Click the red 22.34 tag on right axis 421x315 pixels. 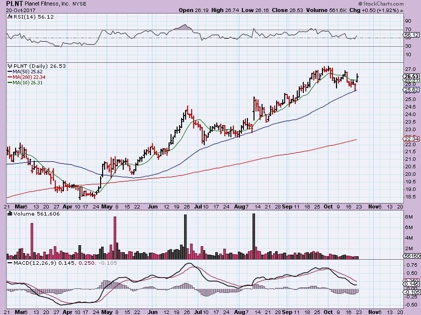click(x=411, y=139)
